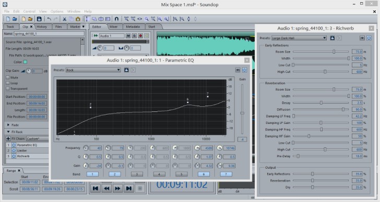Click EQ band point 7 on the graph
The width and height of the screenshot is (380, 202).
click(x=208, y=96)
